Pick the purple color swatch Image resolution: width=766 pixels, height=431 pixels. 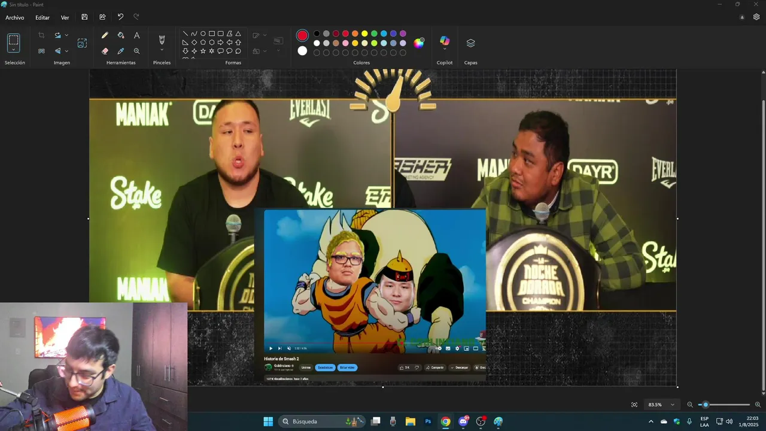click(x=403, y=34)
